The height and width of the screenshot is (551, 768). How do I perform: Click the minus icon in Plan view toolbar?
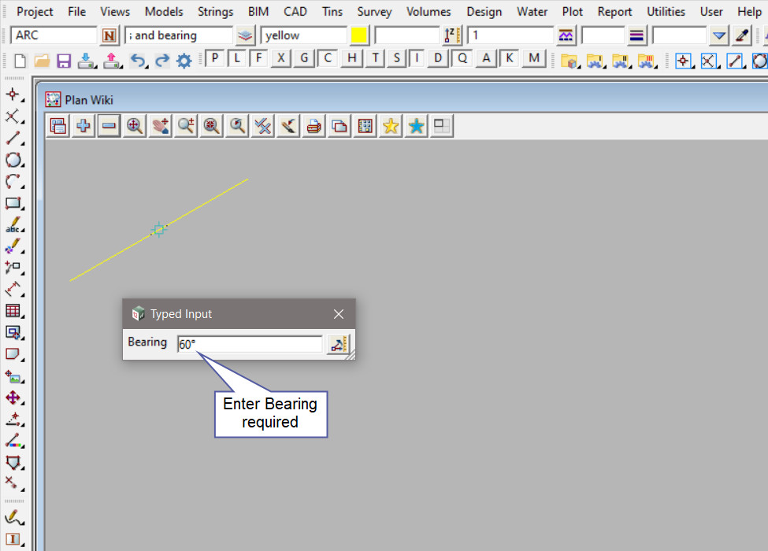tap(109, 126)
